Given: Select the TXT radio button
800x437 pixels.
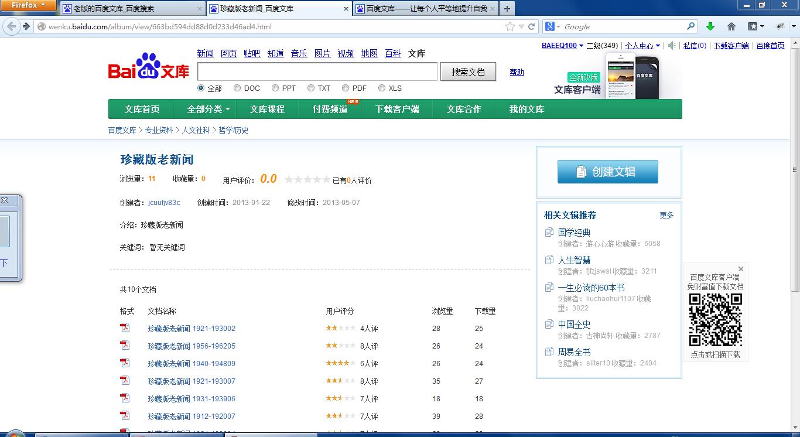Looking at the screenshot, I should click(x=311, y=88).
